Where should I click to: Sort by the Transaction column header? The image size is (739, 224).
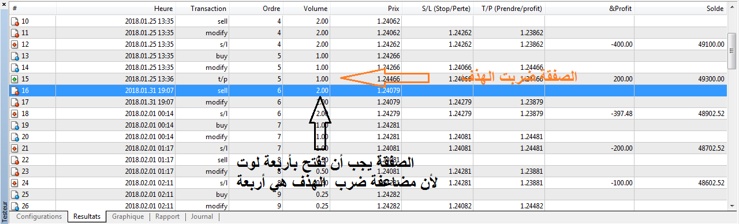(x=208, y=9)
